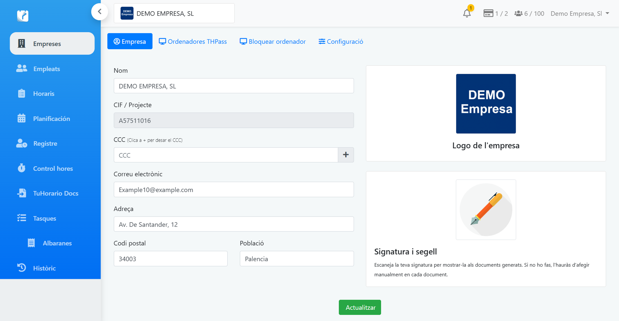Select the Bloquear ordenador tab
The width and height of the screenshot is (619, 321).
point(273,41)
